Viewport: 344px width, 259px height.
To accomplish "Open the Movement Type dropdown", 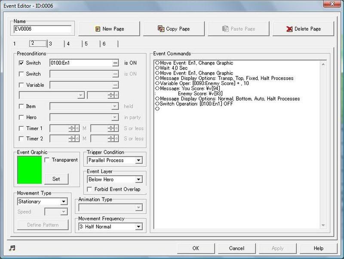I will 42,201.
